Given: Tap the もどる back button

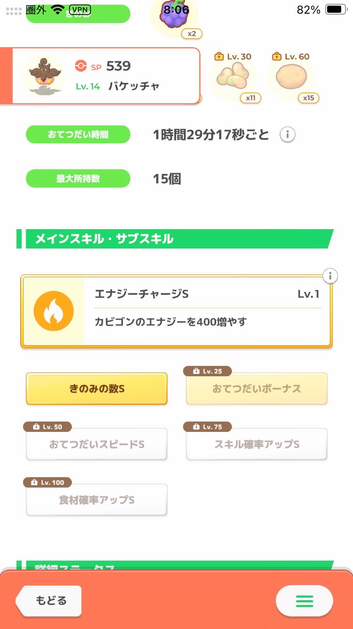Looking at the screenshot, I should pos(50,601).
